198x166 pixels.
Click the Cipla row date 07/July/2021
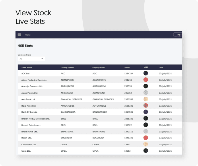[x=165, y=151]
